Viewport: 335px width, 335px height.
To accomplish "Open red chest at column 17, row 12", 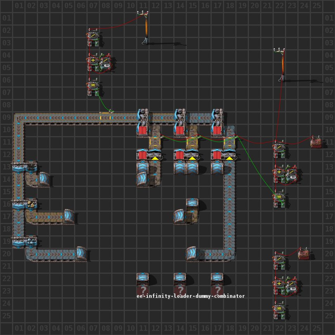I will (217, 155).
